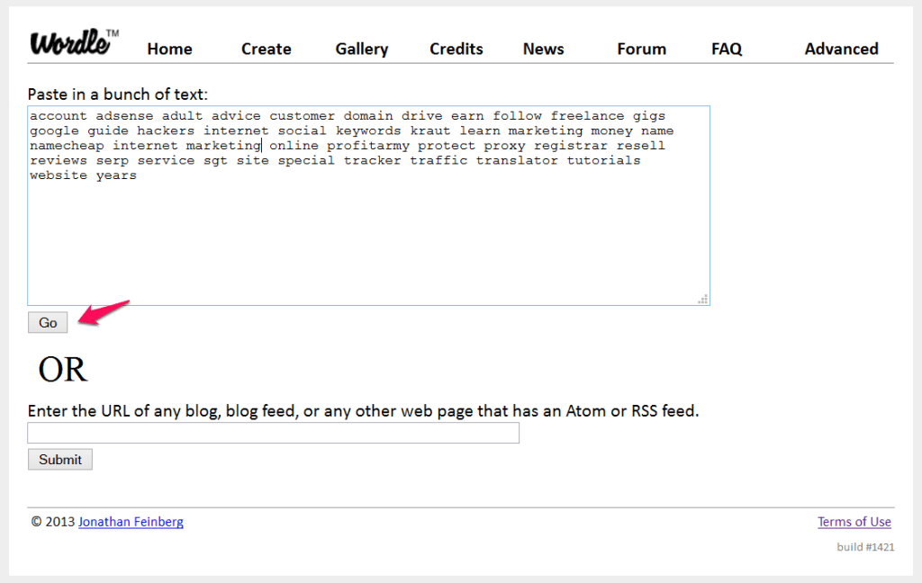
Task: Open the Home menu item
Action: 169,49
